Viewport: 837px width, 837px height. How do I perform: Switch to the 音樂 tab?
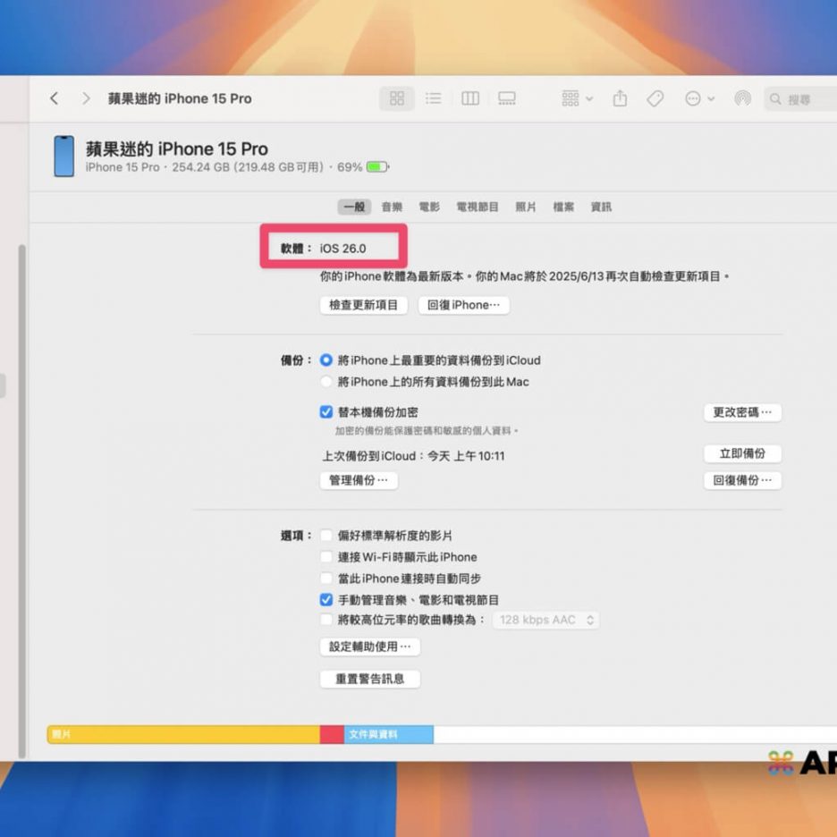tap(392, 207)
